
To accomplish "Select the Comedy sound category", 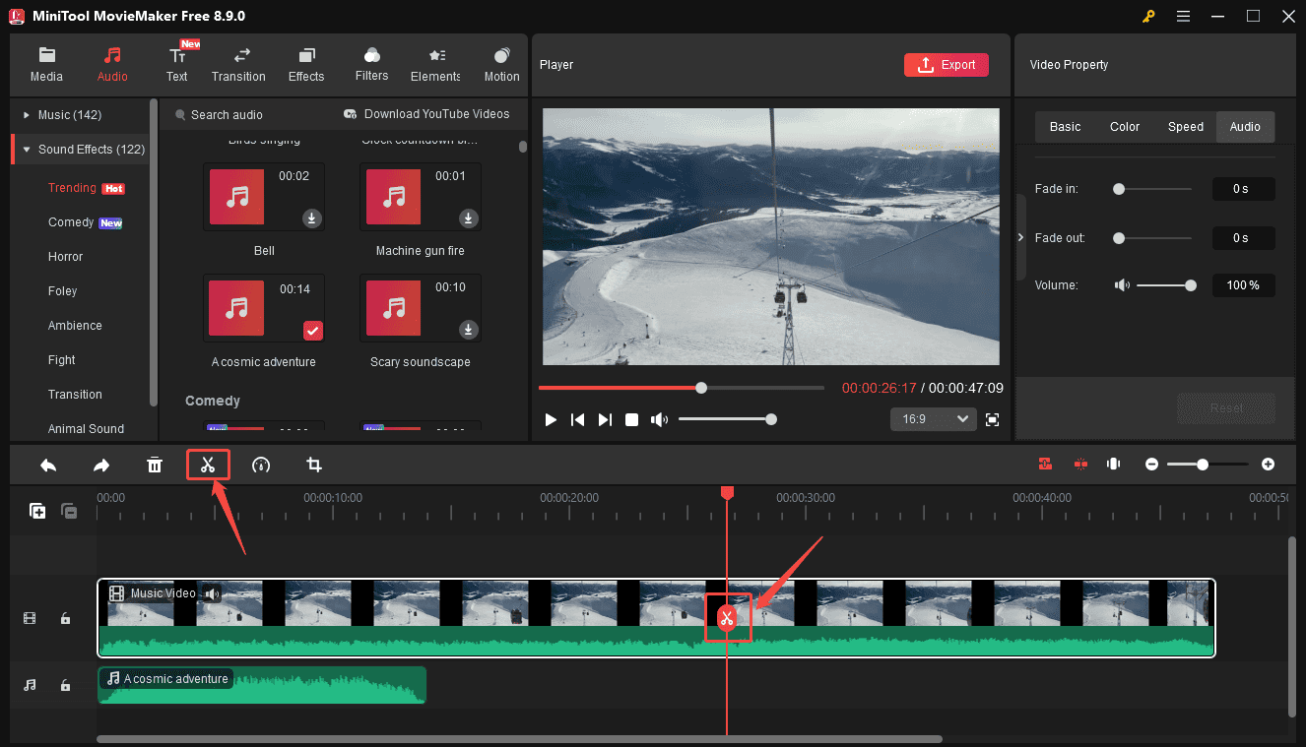I will click(71, 222).
